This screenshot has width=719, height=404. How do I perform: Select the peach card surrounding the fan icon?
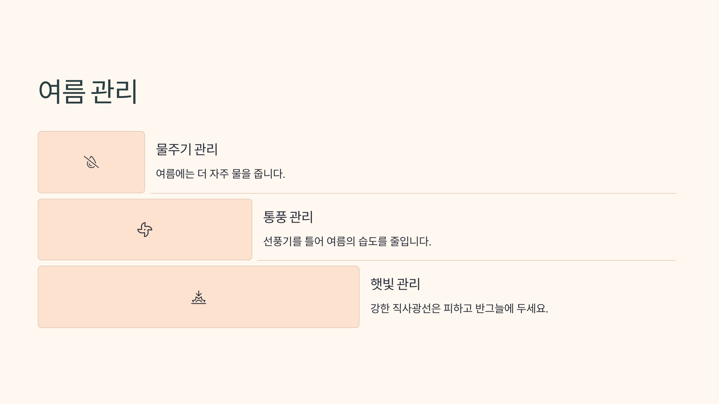click(x=145, y=230)
